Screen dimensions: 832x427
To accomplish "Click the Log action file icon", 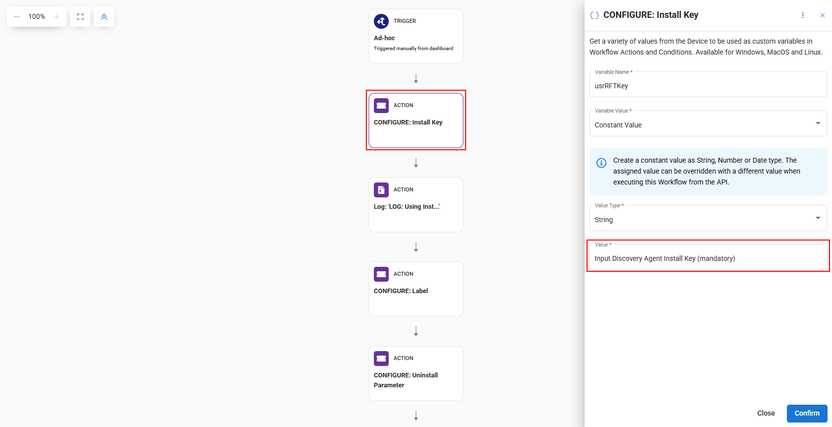I will (x=381, y=190).
